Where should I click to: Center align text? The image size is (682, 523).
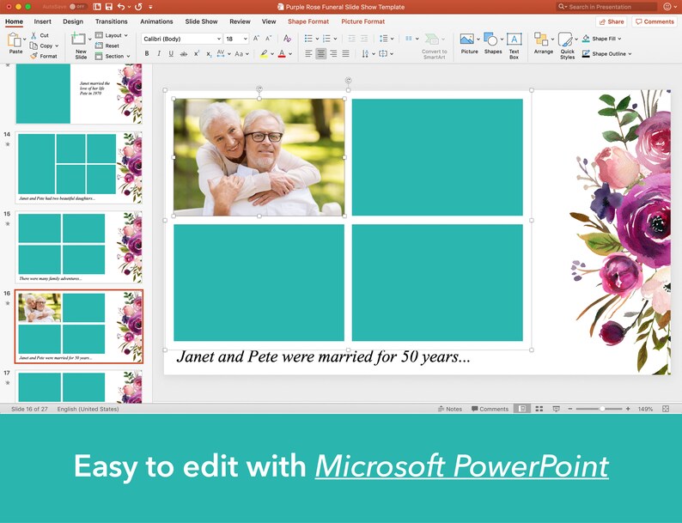point(321,53)
